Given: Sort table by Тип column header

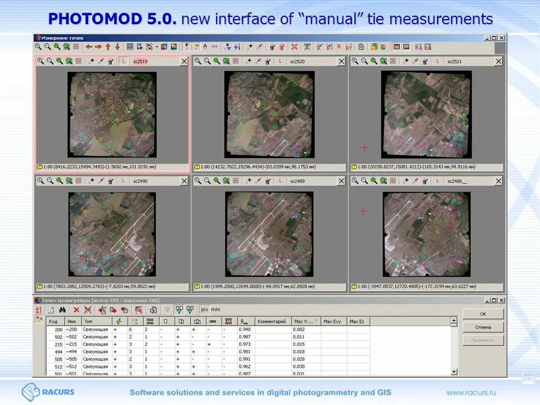Looking at the screenshot, I should (x=96, y=321).
